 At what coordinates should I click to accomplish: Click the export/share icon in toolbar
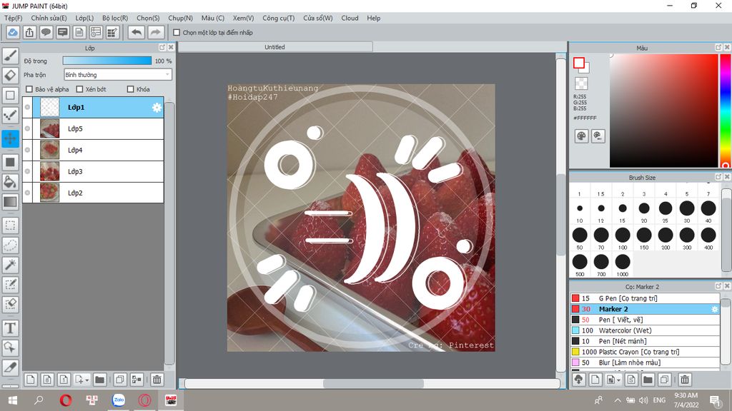click(x=29, y=32)
